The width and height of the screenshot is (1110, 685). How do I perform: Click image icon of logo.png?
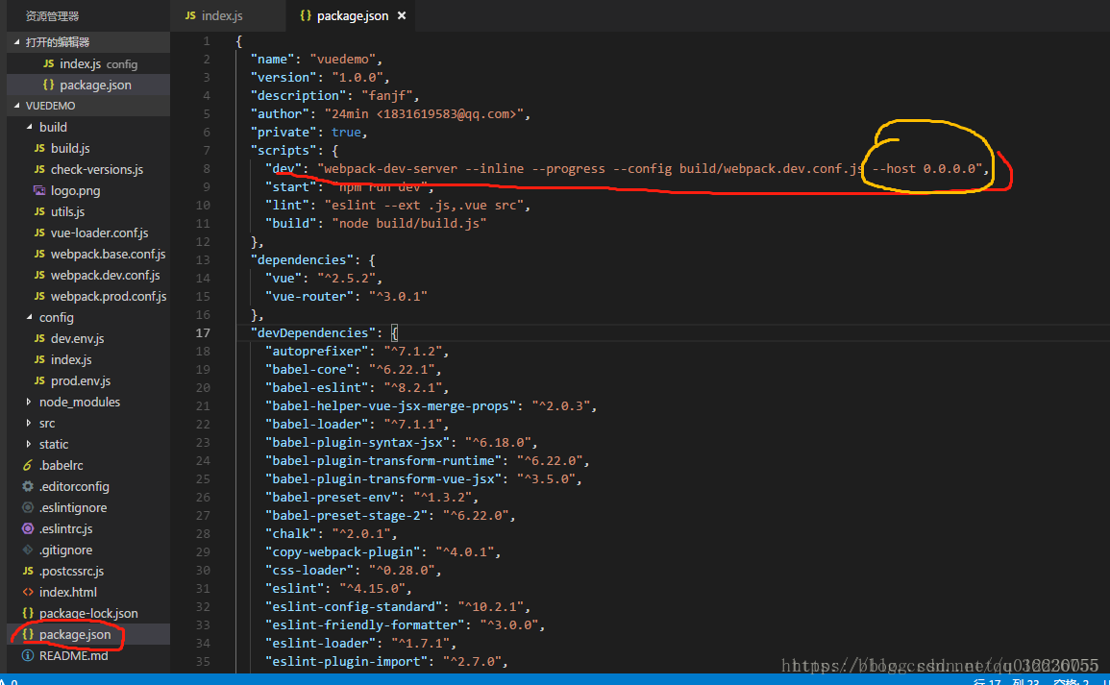(39, 190)
